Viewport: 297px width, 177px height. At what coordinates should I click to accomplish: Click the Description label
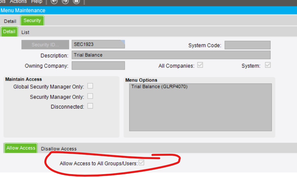[x=54, y=55]
